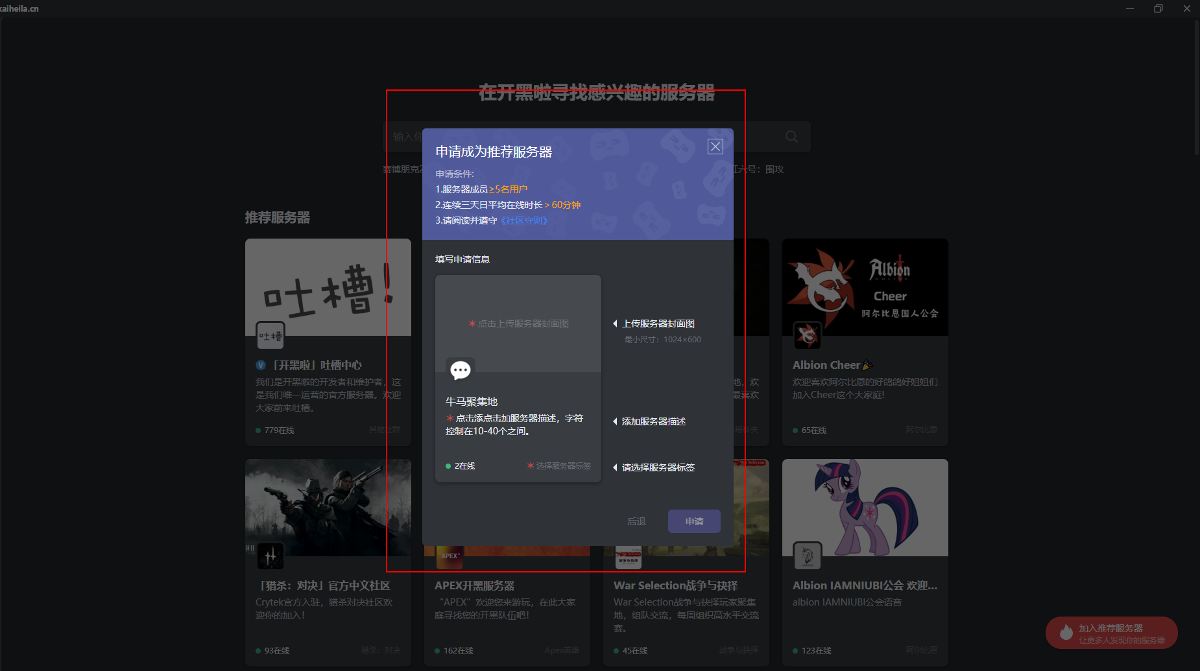The height and width of the screenshot is (671, 1200).
Task: Click the 后退 button
Action: click(636, 521)
